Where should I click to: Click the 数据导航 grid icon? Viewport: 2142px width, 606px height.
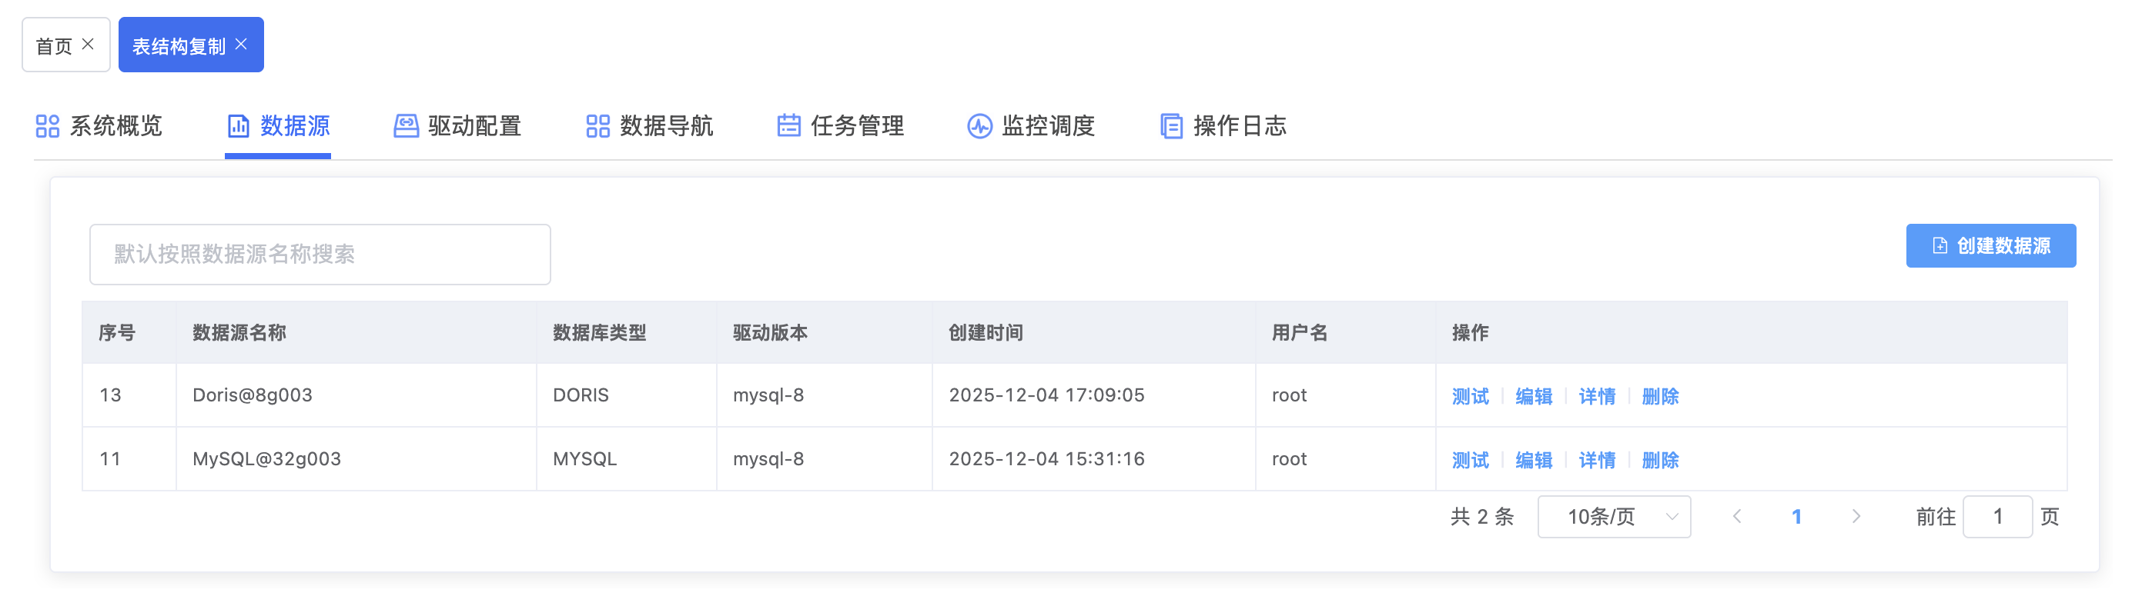click(597, 125)
